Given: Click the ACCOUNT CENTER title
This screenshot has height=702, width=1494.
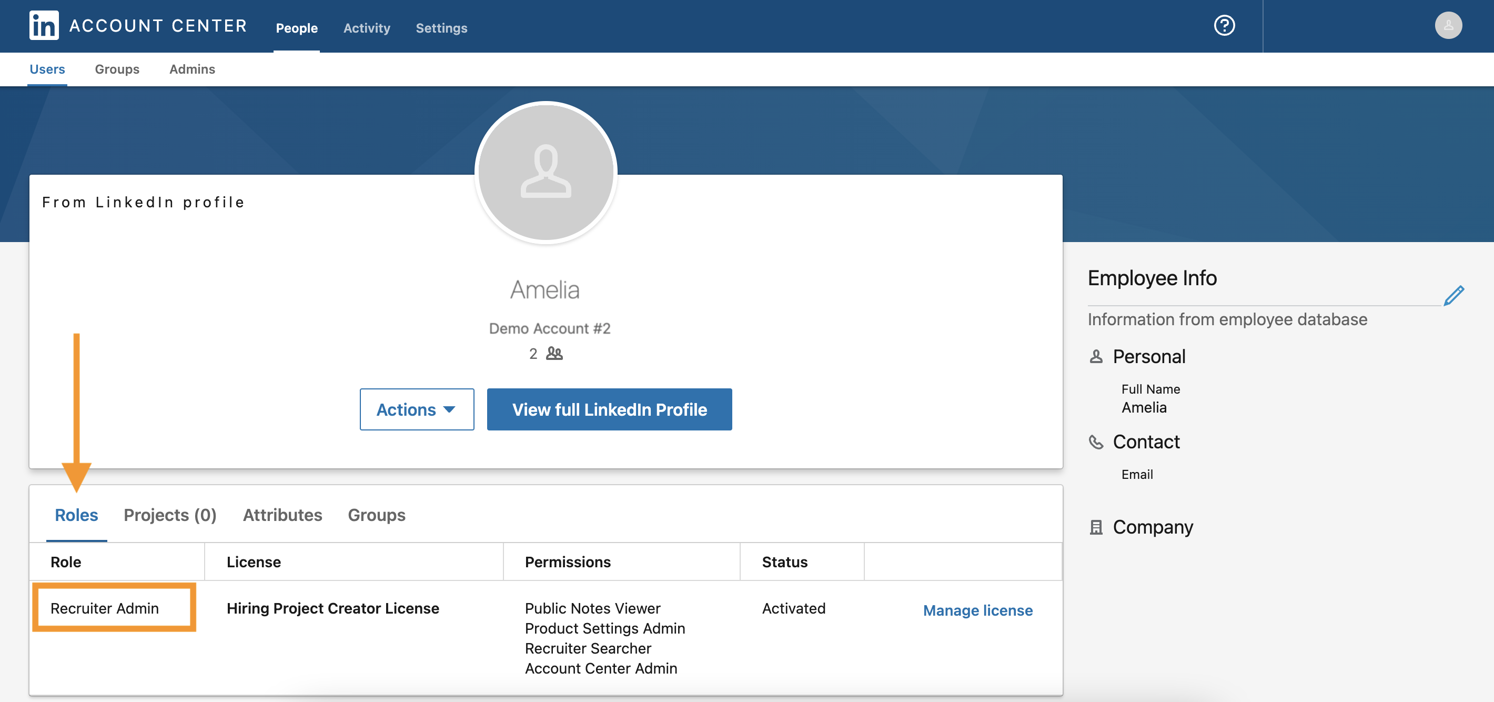Looking at the screenshot, I should coord(158,26).
